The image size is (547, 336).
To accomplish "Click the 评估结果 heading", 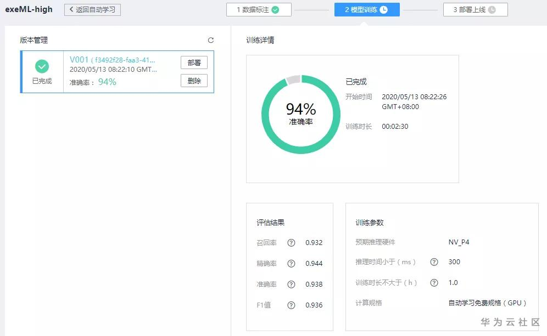I will point(270,223).
